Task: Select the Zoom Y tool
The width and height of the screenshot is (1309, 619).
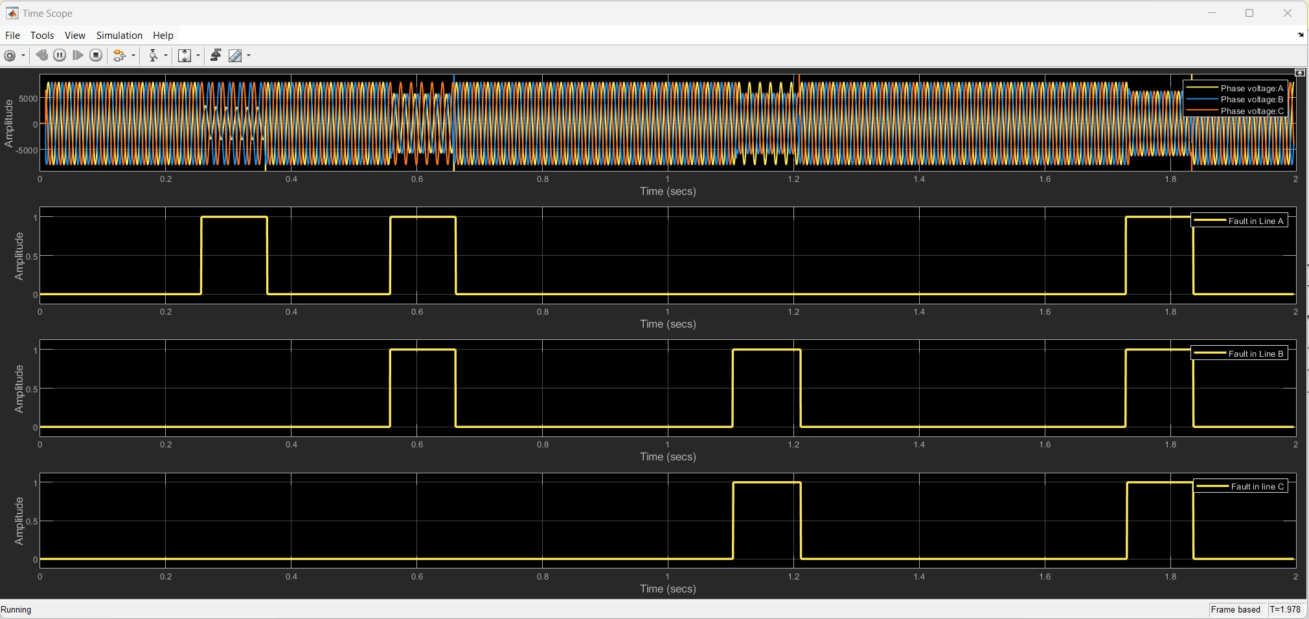Action: pyautogui.click(x=153, y=56)
